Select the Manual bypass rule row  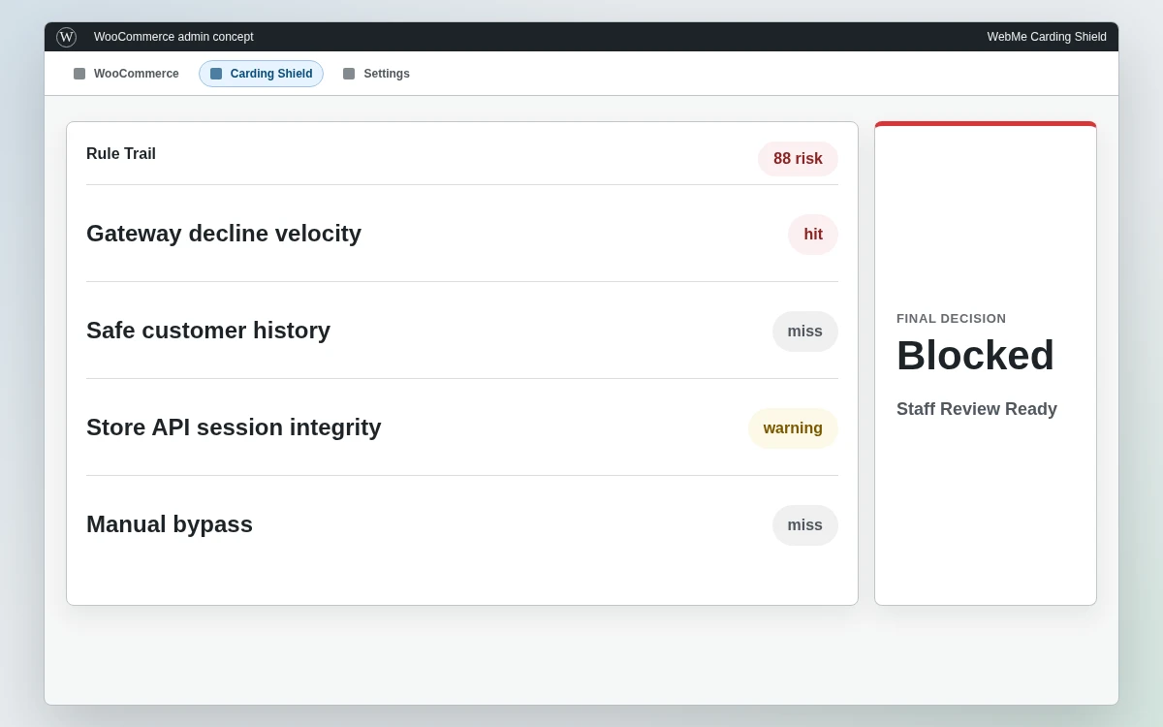pyautogui.click(x=462, y=524)
